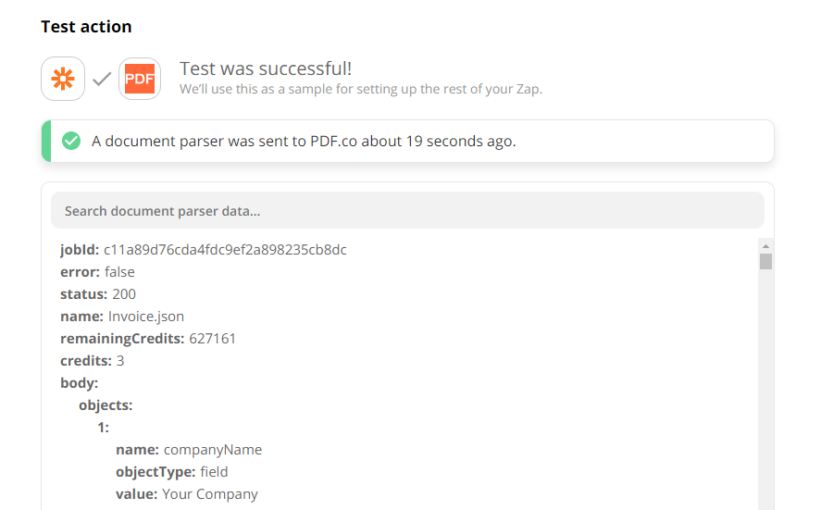Image resolution: width=821 pixels, height=510 pixels.
Task: Click the green success check circle
Action: pos(71,141)
